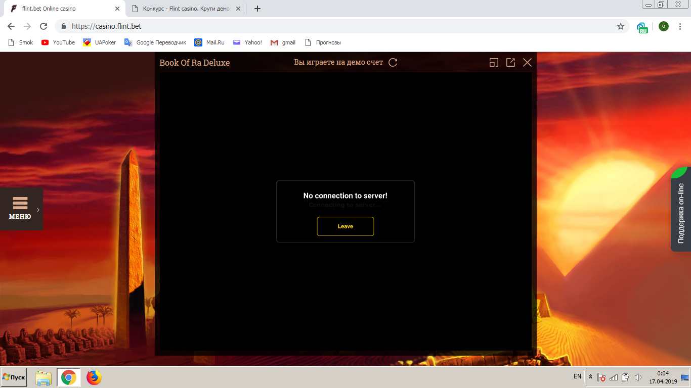The height and width of the screenshot is (388, 691).
Task: Open the Chrome three-dot menu
Action: click(x=680, y=26)
